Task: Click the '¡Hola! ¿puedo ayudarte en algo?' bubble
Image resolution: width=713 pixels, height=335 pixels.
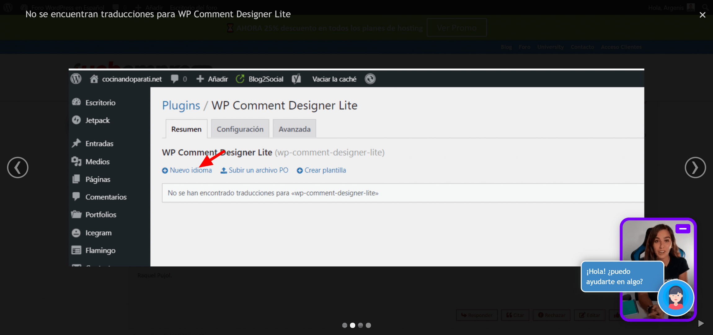Action: click(622, 276)
